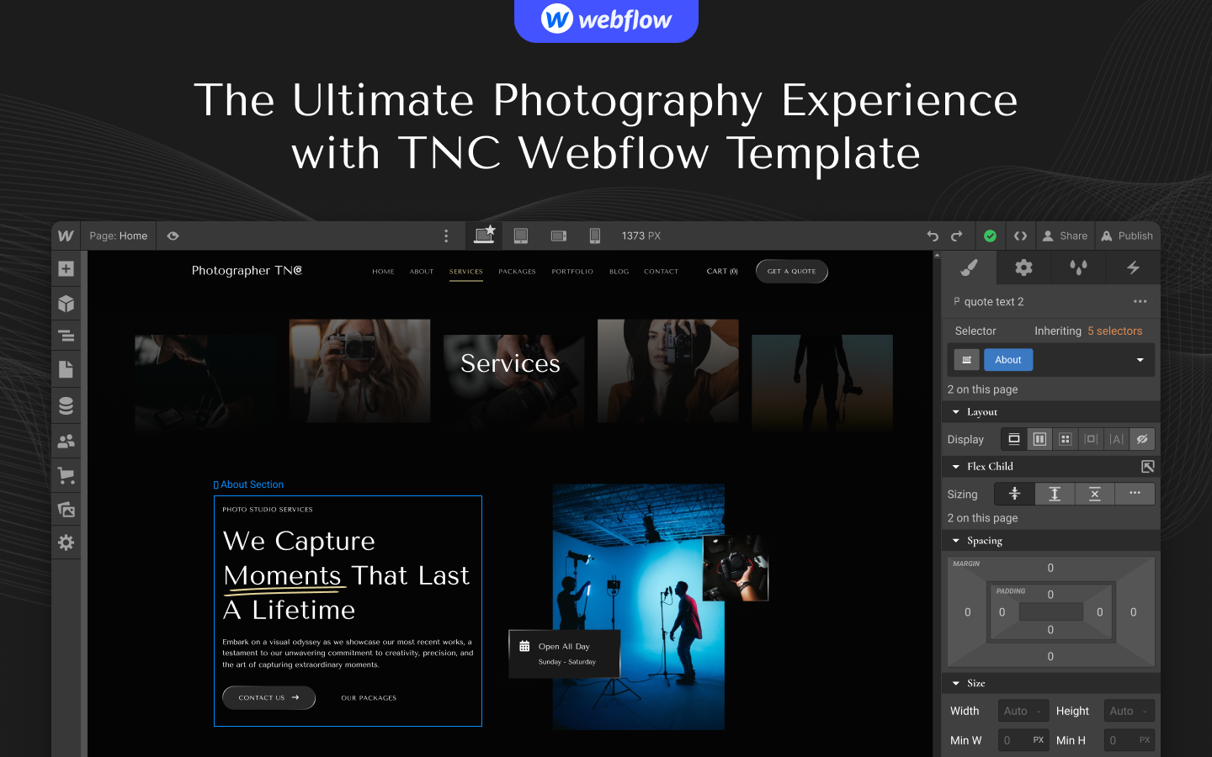The image size is (1212, 757).
Task: Enable flexbox display for the element
Action: tap(1039, 438)
